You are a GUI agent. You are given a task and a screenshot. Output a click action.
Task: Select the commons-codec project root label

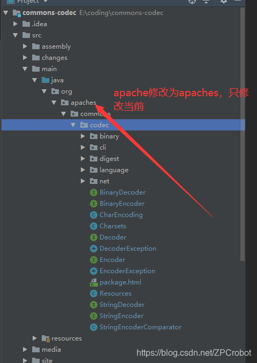coord(49,13)
